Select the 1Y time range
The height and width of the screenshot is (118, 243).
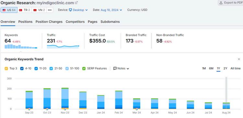(x=218, y=68)
